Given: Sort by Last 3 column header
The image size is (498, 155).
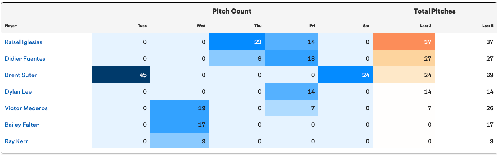Looking at the screenshot, I should pos(426,26).
